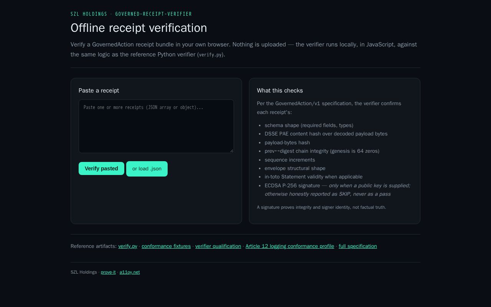
Task: Visit the a11oy.net footer link
Action: click(130, 272)
